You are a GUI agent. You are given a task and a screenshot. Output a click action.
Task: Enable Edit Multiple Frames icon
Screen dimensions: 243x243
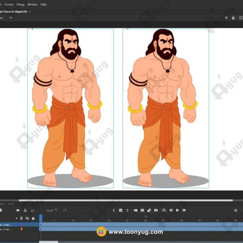point(142,210)
